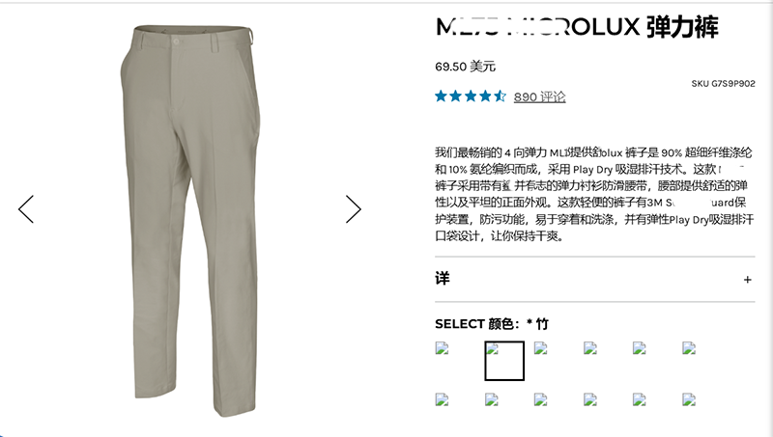Click the star rating icons

[x=471, y=96]
